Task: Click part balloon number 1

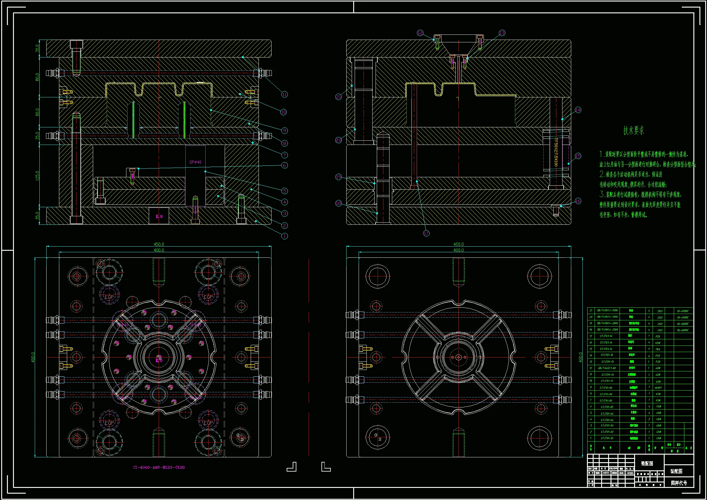Action: coord(285,236)
